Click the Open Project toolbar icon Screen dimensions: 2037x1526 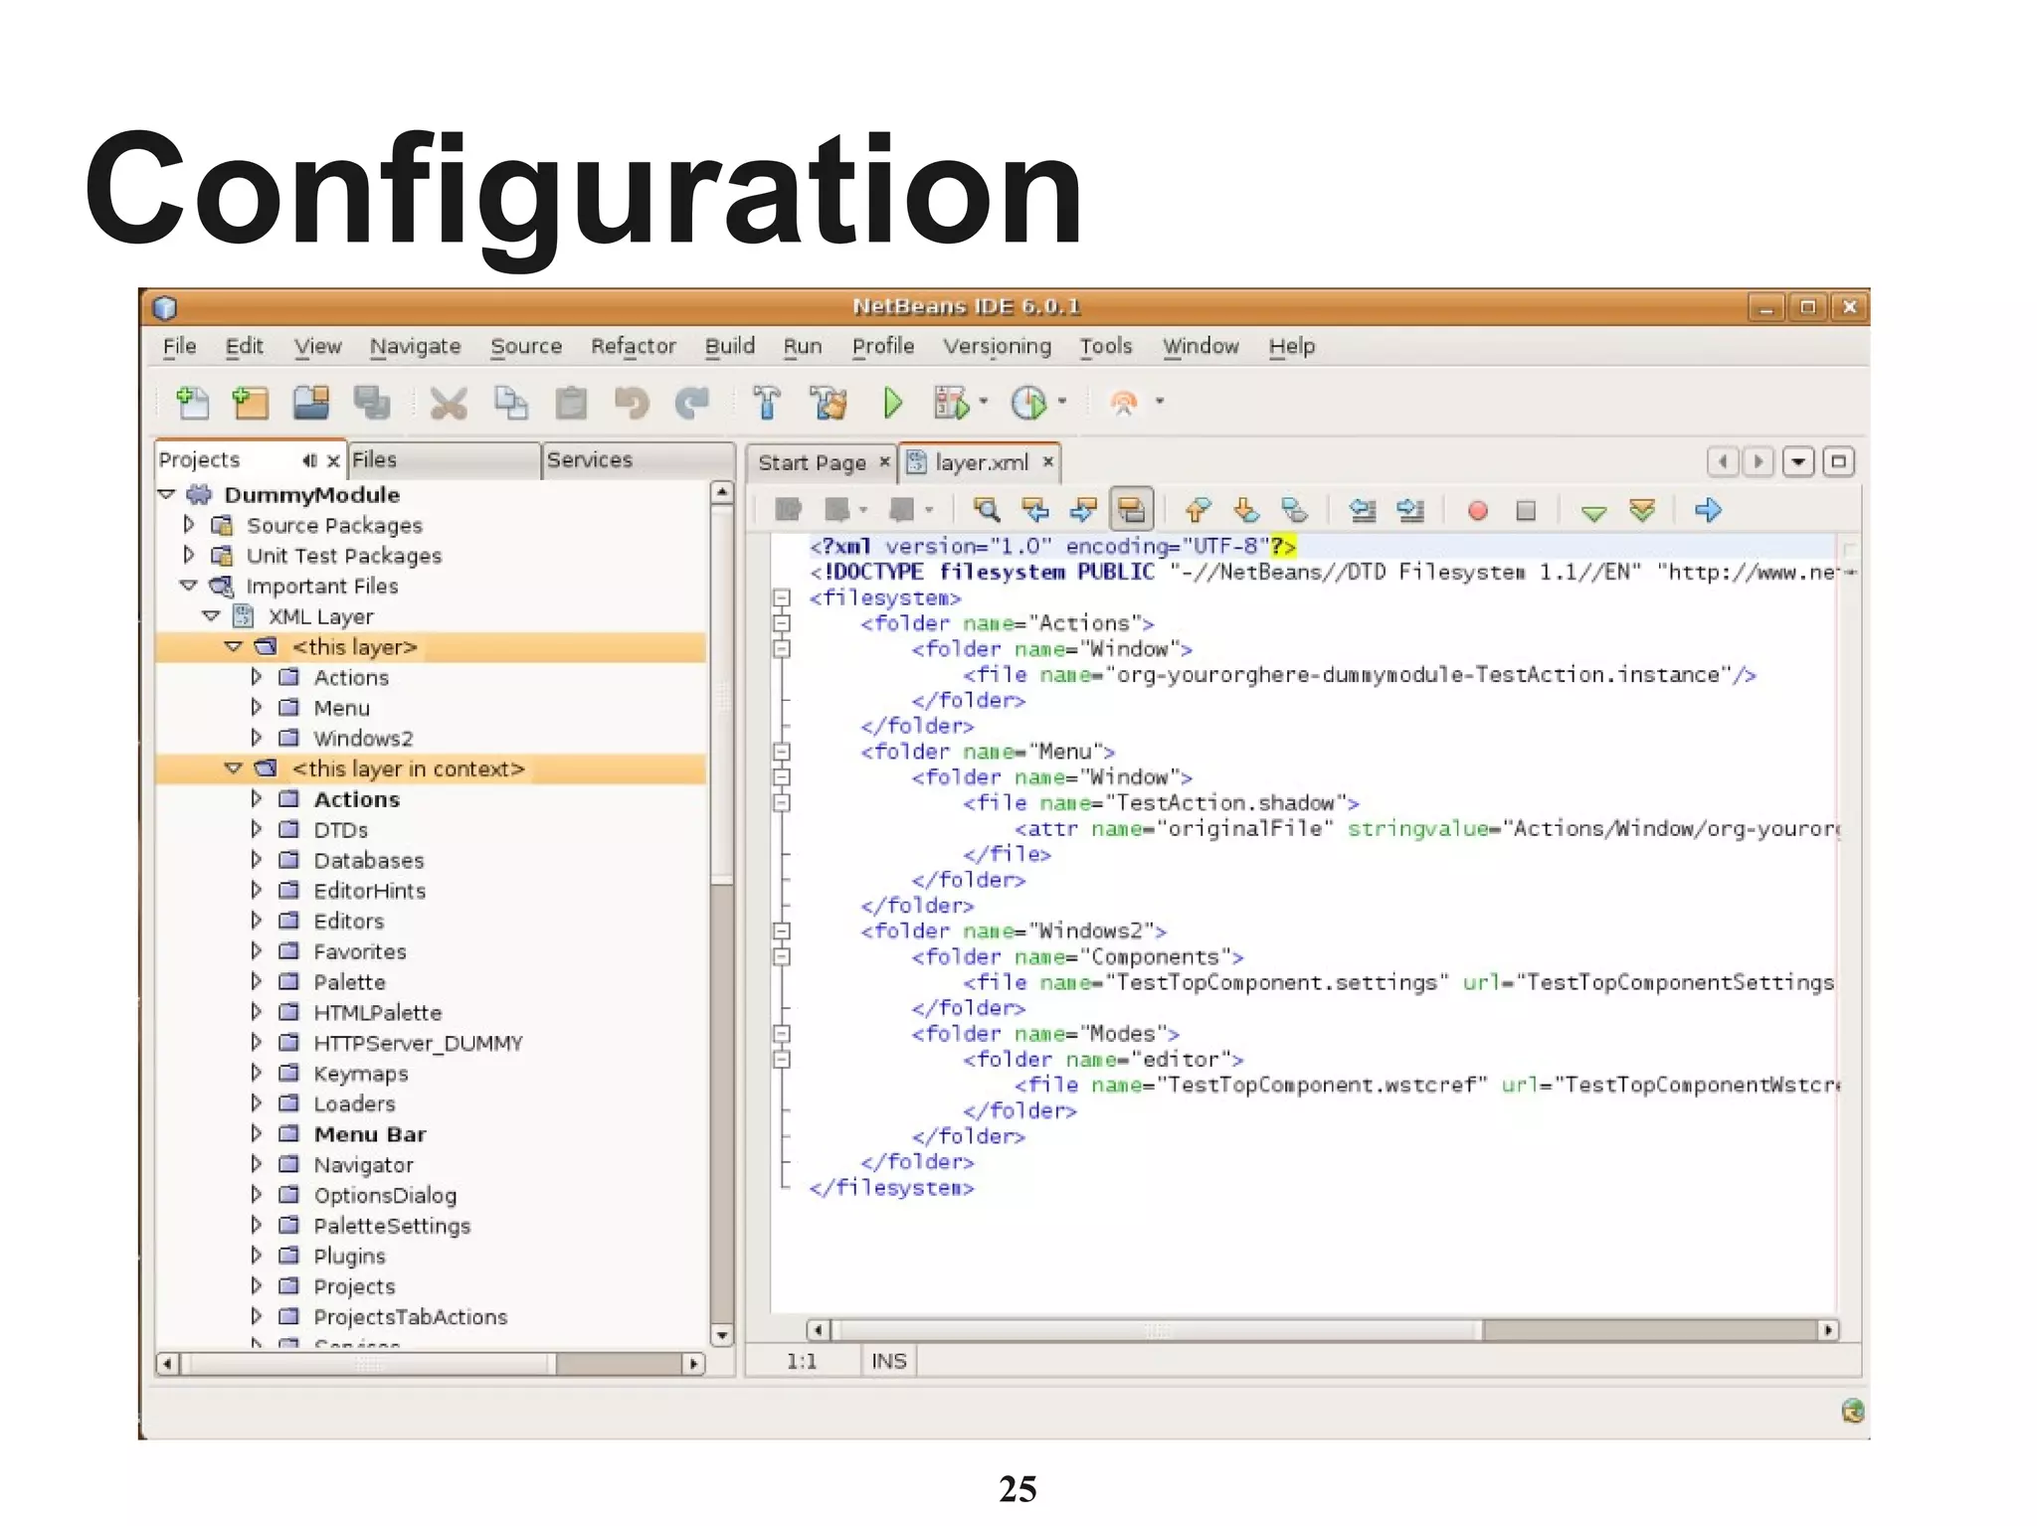(x=311, y=403)
